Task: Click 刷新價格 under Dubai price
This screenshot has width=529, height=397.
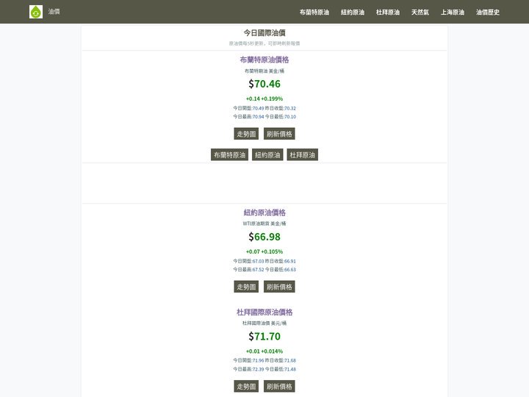Action: pos(279,386)
